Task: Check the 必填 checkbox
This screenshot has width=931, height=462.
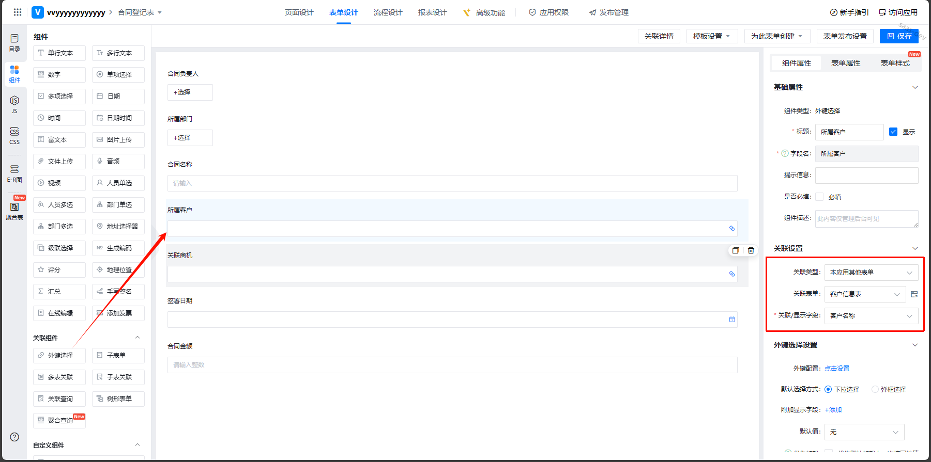Action: [x=819, y=197]
